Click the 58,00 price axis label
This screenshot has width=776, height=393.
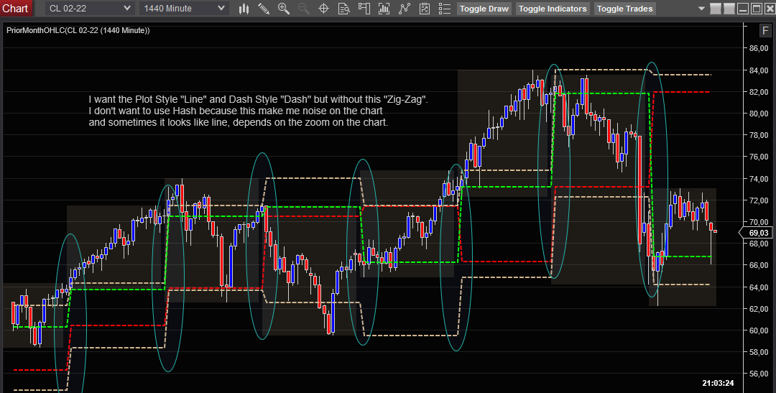759,353
